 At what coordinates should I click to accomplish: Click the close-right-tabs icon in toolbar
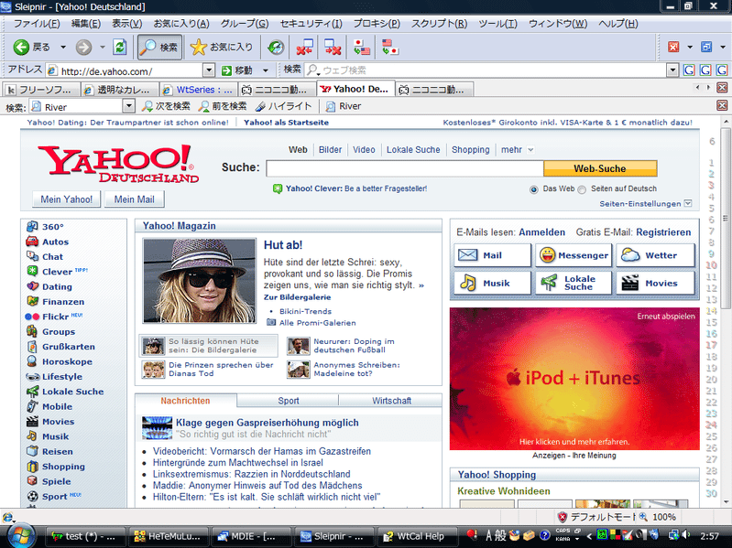click(x=333, y=47)
